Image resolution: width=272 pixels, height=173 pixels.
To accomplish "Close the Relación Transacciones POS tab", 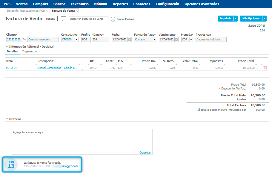I will [x=47, y=11].
